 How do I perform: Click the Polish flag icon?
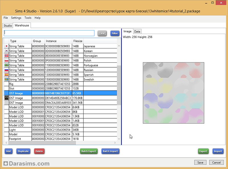[6, 60]
